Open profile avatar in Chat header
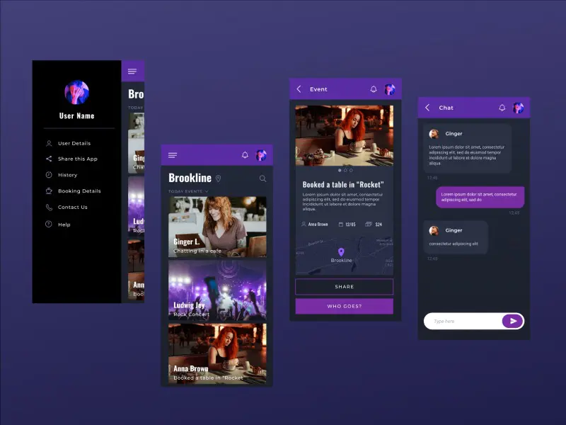 pyautogui.click(x=518, y=108)
